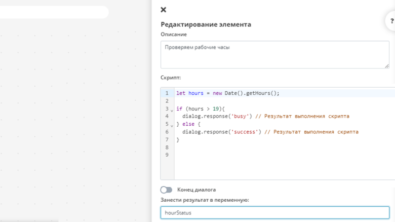Click line number 2 in the gutter
Image resolution: width=395 pixels, height=222 pixels.
click(x=167, y=101)
